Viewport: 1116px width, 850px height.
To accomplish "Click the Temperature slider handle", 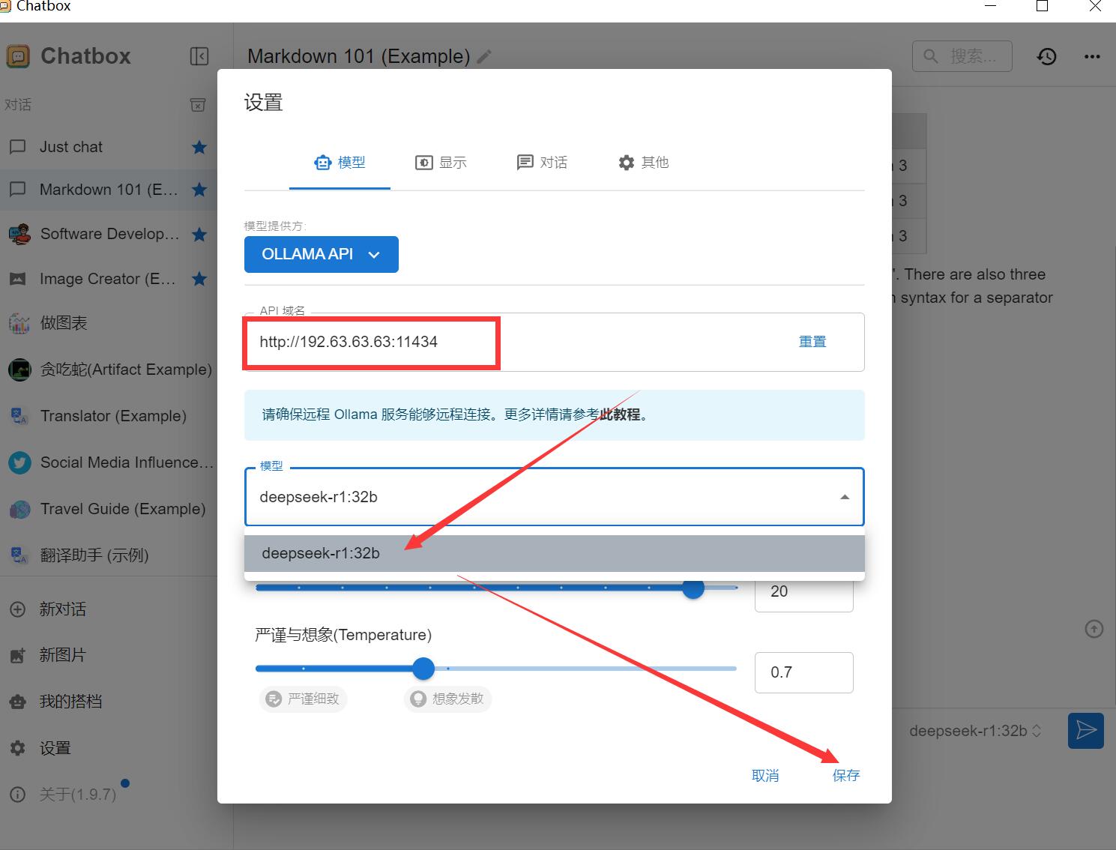I will point(423,669).
